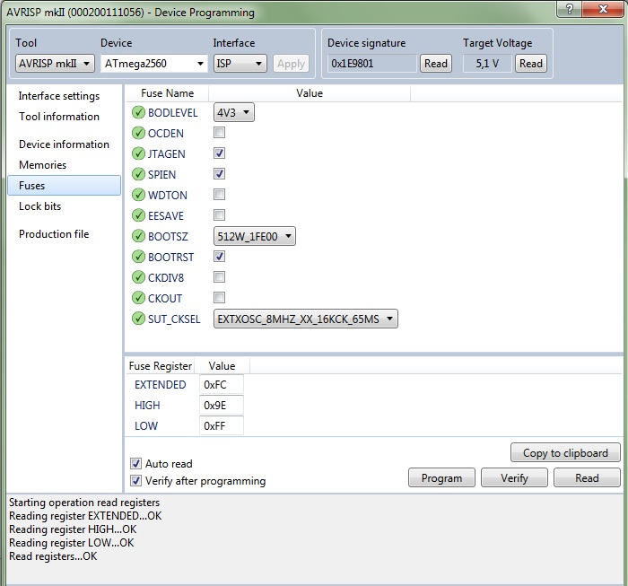Switch to the Memories page
628x586 pixels.
click(42, 165)
